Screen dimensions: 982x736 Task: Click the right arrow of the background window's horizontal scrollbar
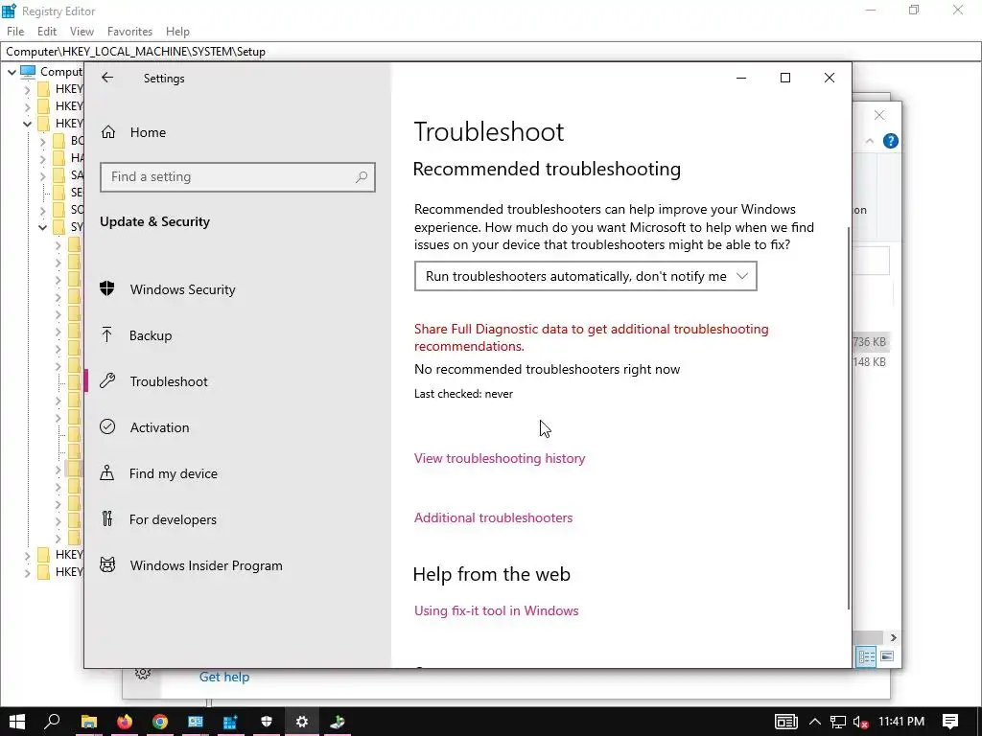(x=893, y=637)
